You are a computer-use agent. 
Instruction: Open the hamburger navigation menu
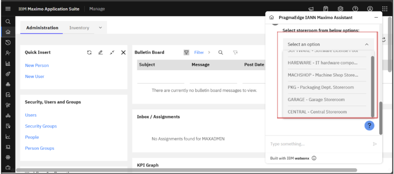coord(8,9)
